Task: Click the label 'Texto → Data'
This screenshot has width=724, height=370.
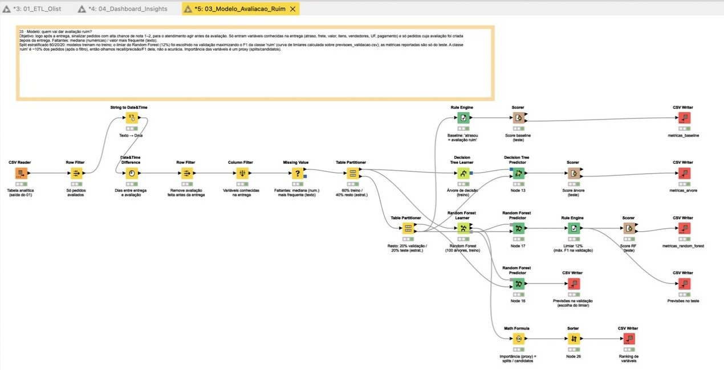Action: (132, 135)
